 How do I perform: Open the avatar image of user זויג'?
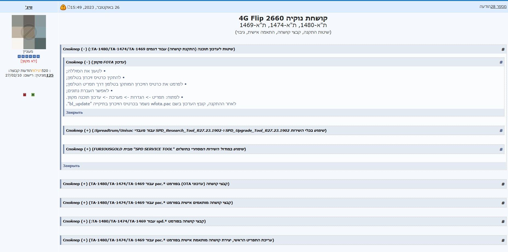click(x=29, y=32)
